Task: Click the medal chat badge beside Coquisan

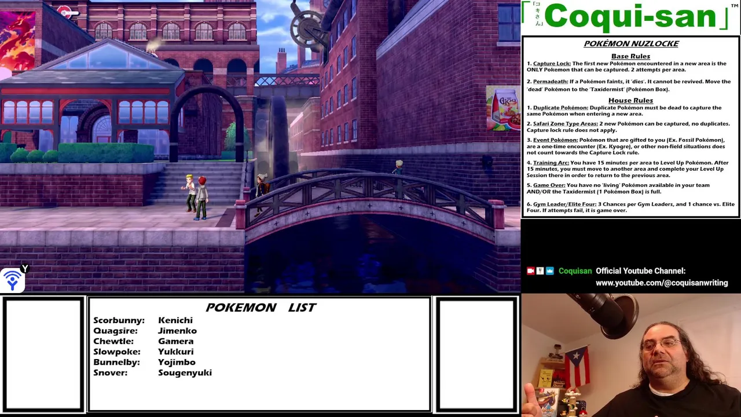Action: tap(540, 271)
